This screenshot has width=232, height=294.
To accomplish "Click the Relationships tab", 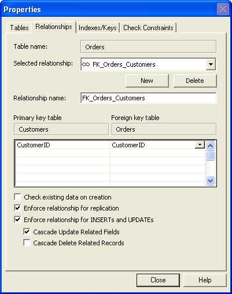I will pyautogui.click(x=54, y=27).
